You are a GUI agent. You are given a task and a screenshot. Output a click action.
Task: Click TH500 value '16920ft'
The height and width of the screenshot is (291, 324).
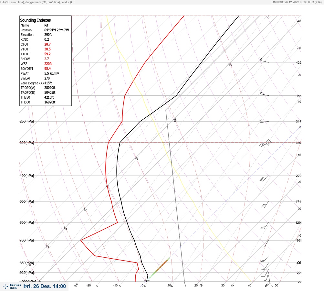(50, 102)
